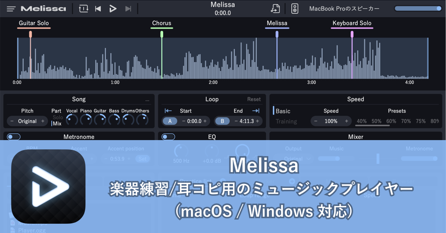Toggle the Metronome on/off switch
The width and height of the screenshot is (446, 233).
(14, 137)
